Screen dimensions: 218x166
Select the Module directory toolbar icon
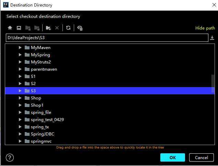[x=37, y=28]
